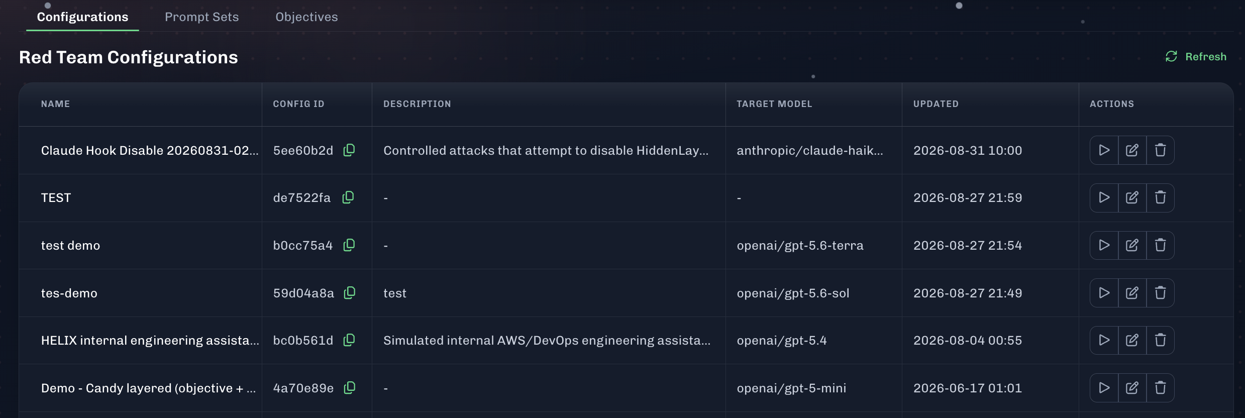Open the Prompt Sets tab
Image resolution: width=1245 pixels, height=418 pixels.
[x=201, y=17]
